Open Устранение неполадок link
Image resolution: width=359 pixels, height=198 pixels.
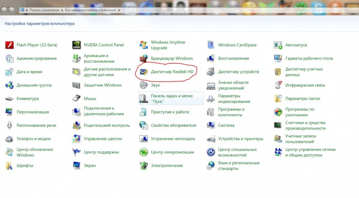tap(173, 139)
